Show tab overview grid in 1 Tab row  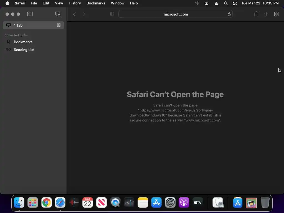[59, 25]
